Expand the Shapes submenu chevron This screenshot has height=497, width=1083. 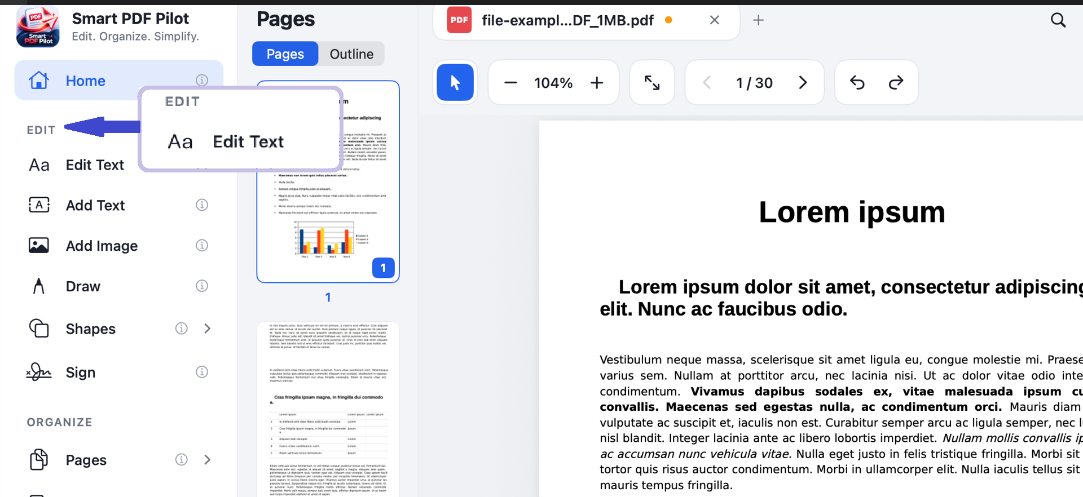pyautogui.click(x=208, y=329)
